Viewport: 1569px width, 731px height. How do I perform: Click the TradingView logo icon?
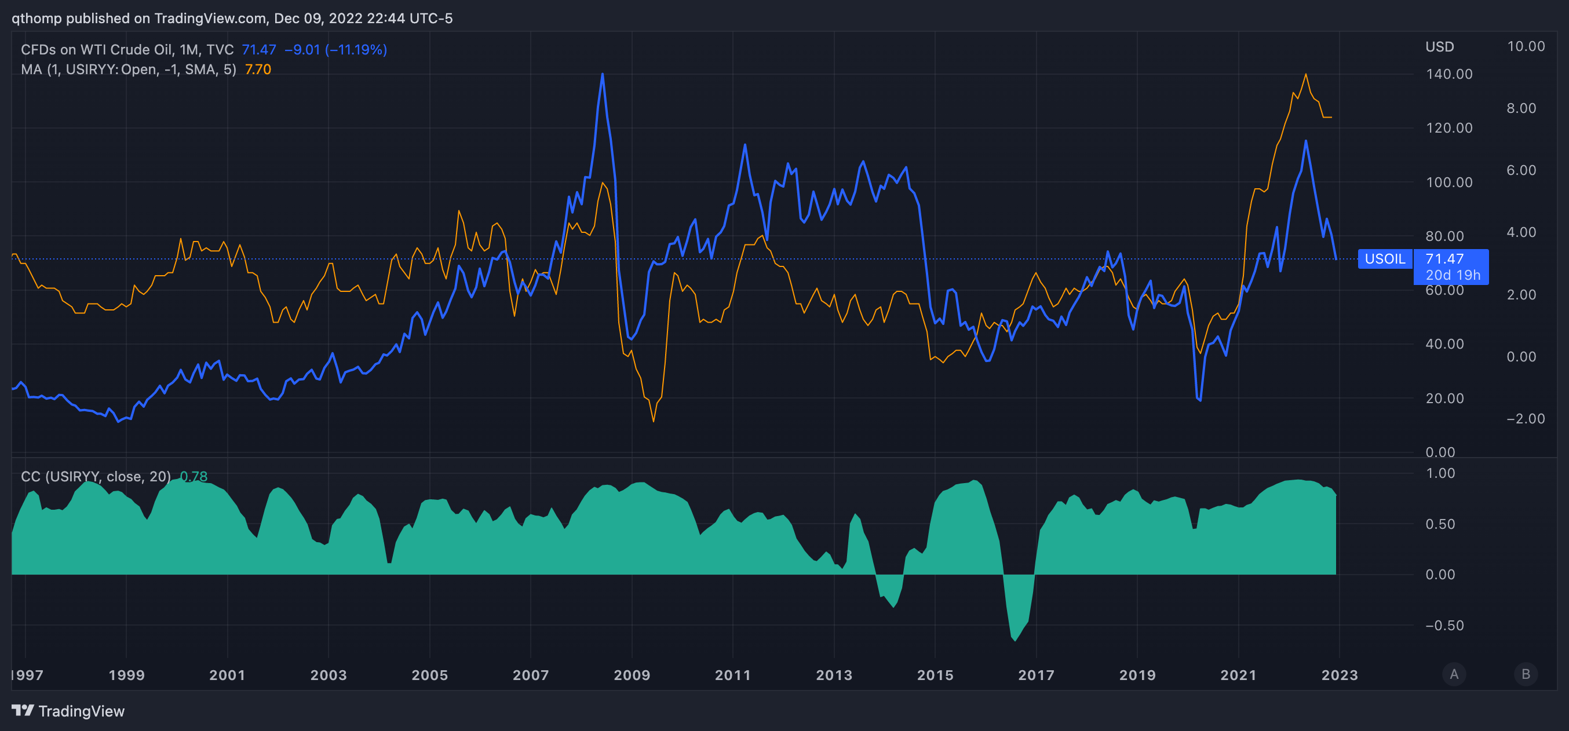[23, 710]
